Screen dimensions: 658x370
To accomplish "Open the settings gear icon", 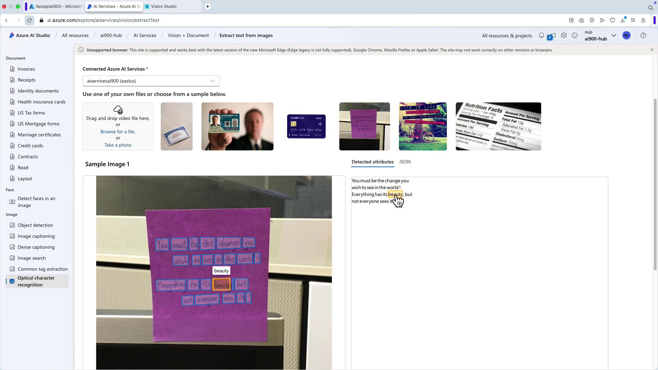I will [564, 35].
